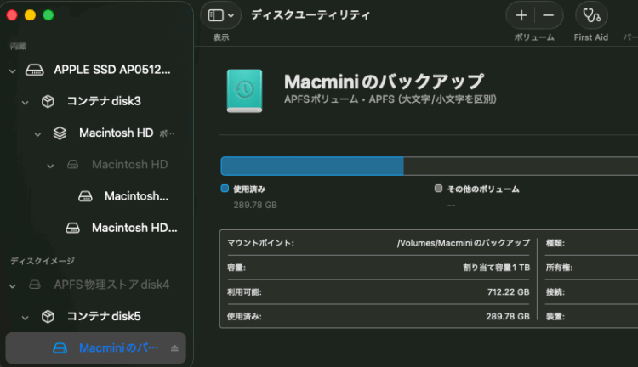
Task: Click the その他のボリューム gray legend swatch
Action: [438, 189]
